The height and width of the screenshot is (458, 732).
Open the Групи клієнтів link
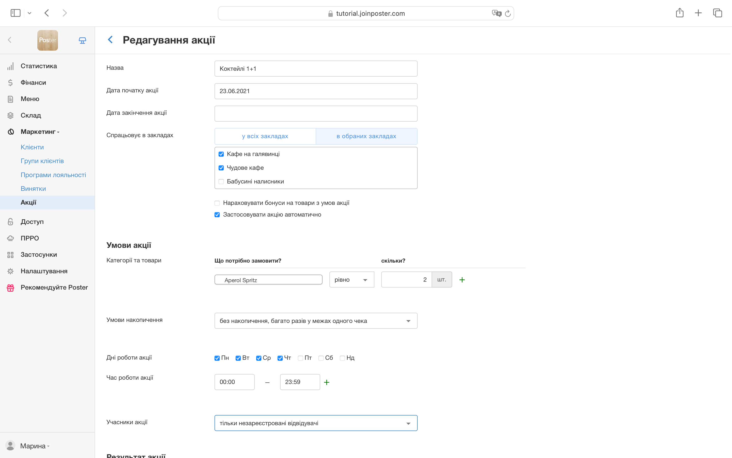[42, 161]
